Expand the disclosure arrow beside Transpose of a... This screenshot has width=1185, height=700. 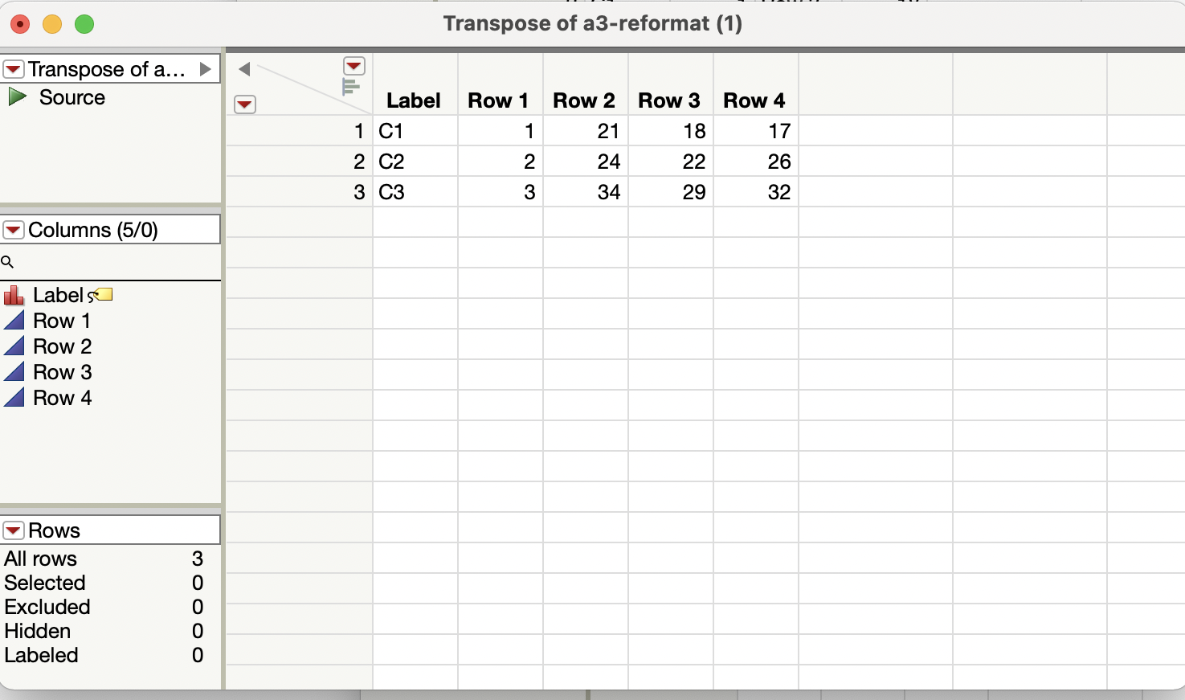(x=206, y=69)
